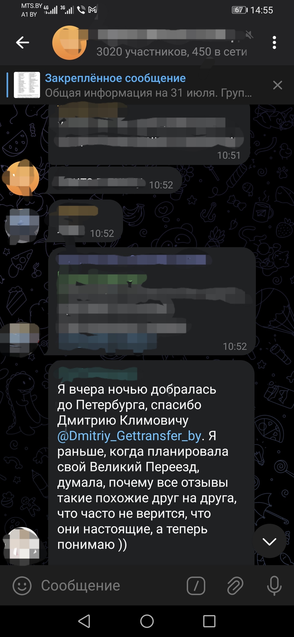294x637 pixels.
Task: Tap the Android back triangle button
Action: (x=84, y=621)
